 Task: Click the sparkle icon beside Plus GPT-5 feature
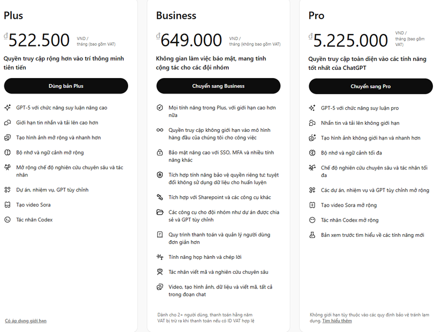(8, 108)
